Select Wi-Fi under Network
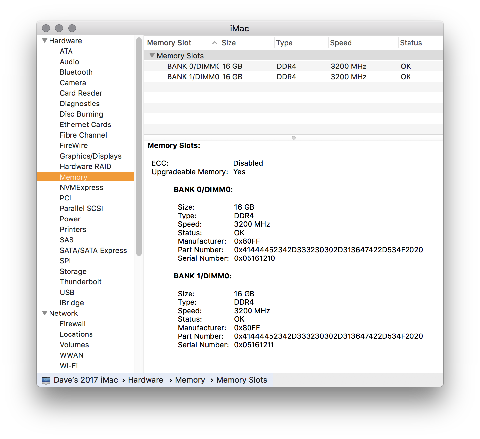The height and width of the screenshot is (439, 480). click(69, 366)
